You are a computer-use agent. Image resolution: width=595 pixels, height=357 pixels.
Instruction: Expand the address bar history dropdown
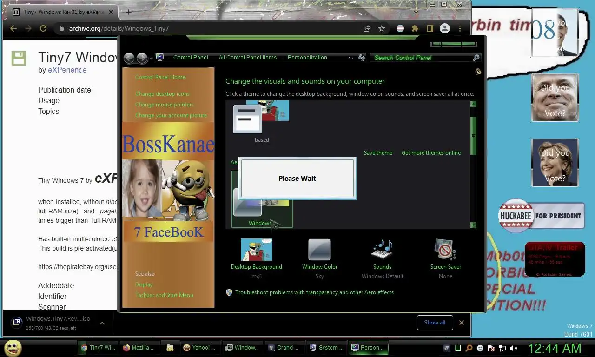(x=351, y=58)
